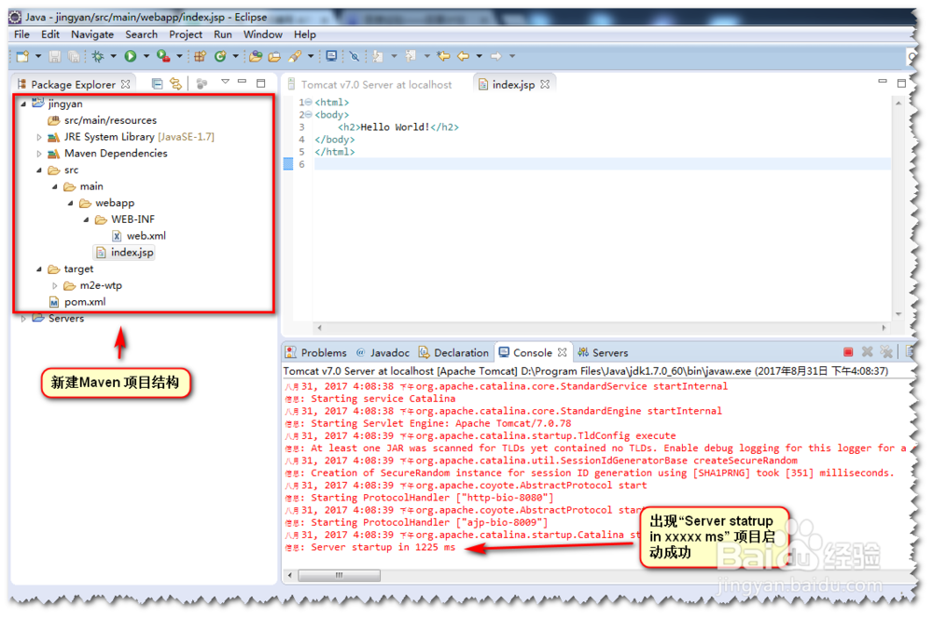Click the Open Web Browser monitor icon
The height and width of the screenshot is (618, 933).
pos(331,57)
